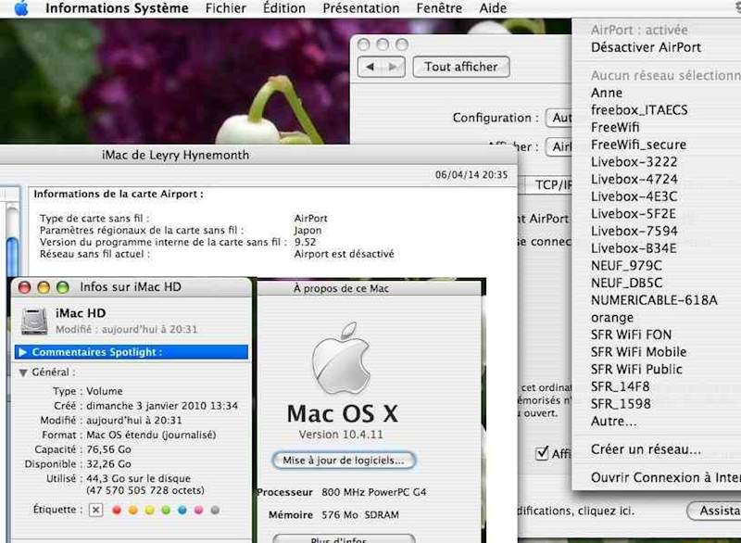Click the Apple logo in À propos de ce Mac
The height and width of the screenshot is (543, 741).
(x=341, y=359)
